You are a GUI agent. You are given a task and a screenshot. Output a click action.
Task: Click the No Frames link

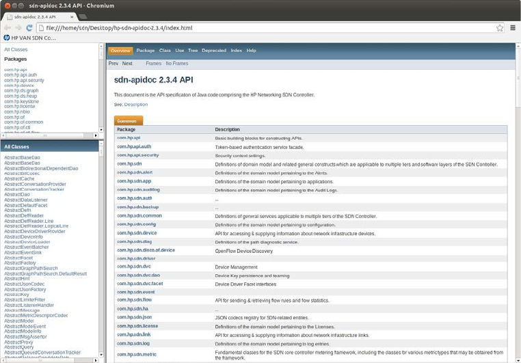coord(177,63)
